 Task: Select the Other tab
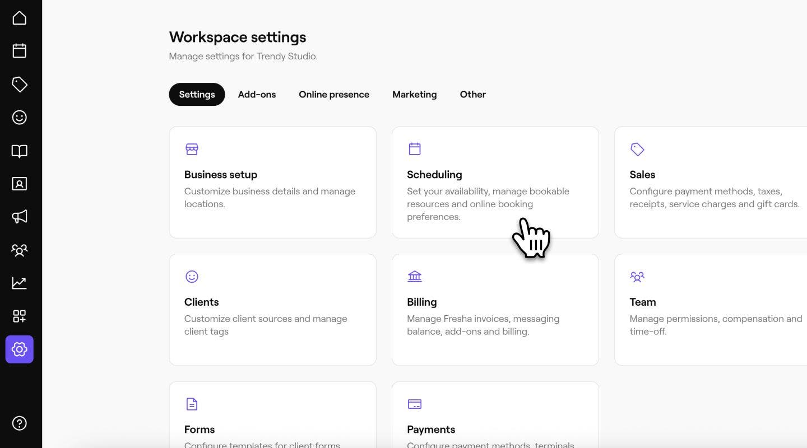[473, 95]
